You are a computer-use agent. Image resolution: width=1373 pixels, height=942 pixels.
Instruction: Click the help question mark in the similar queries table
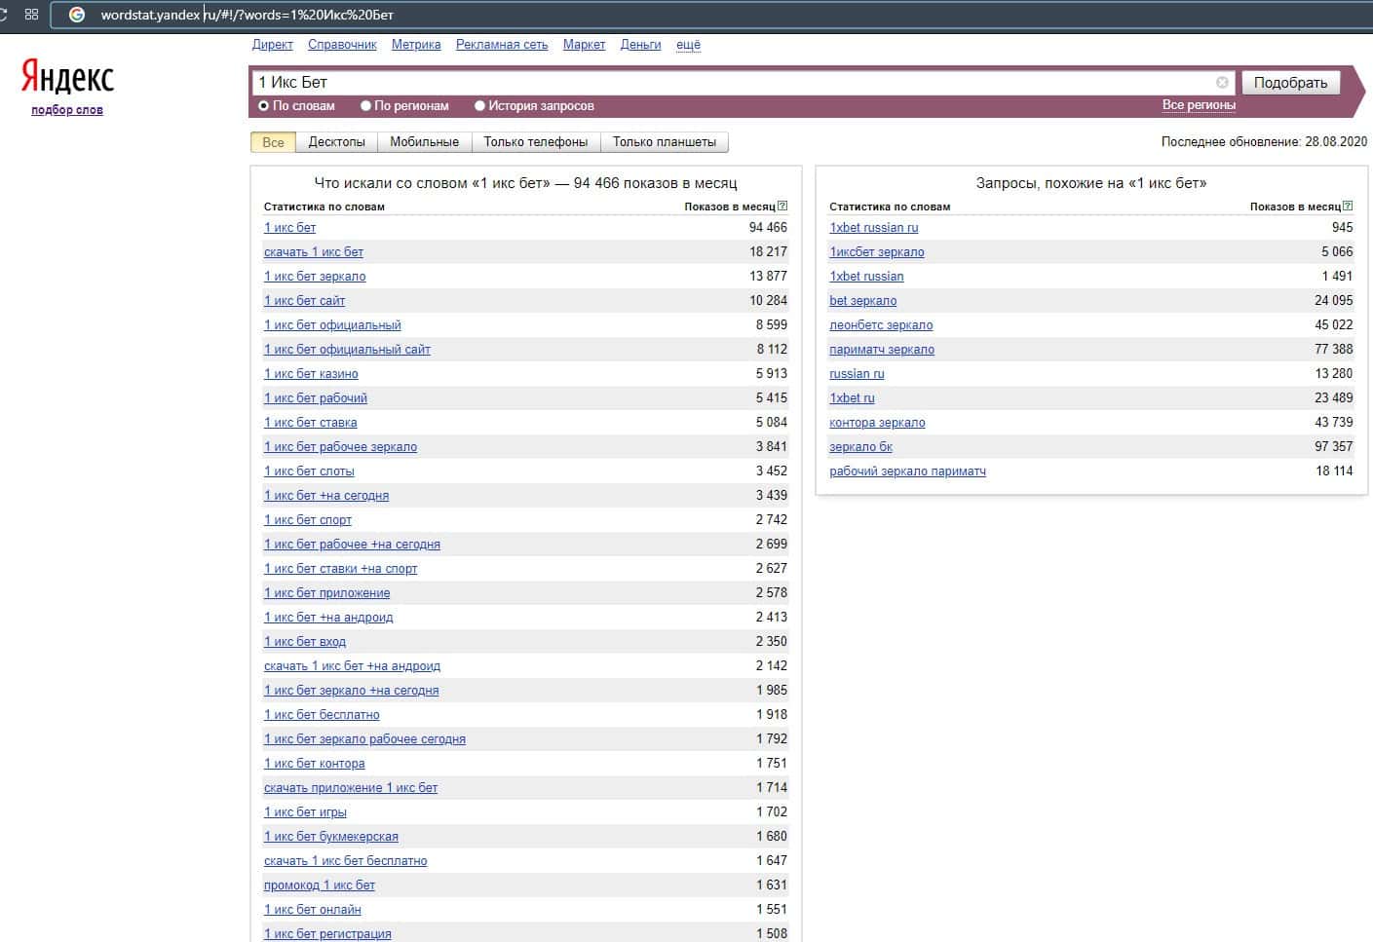[1348, 207]
